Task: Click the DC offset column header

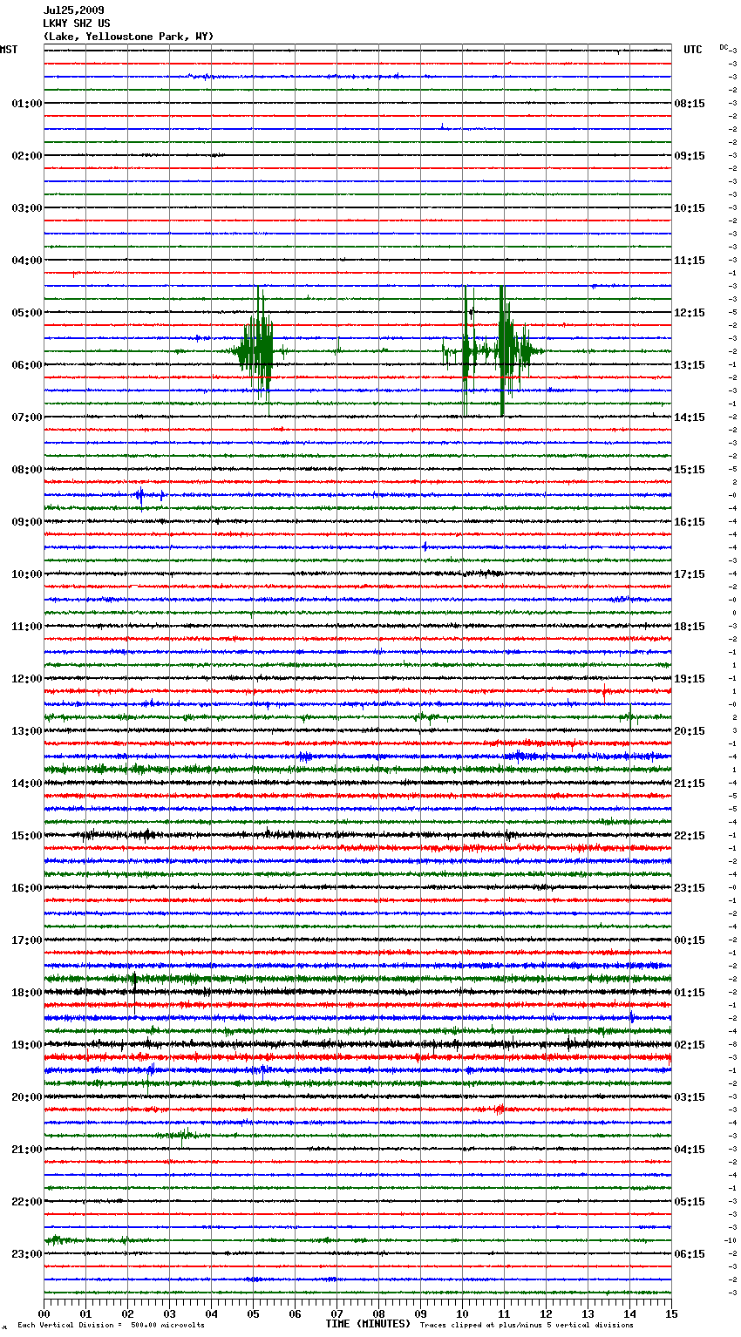Action: coord(724,47)
